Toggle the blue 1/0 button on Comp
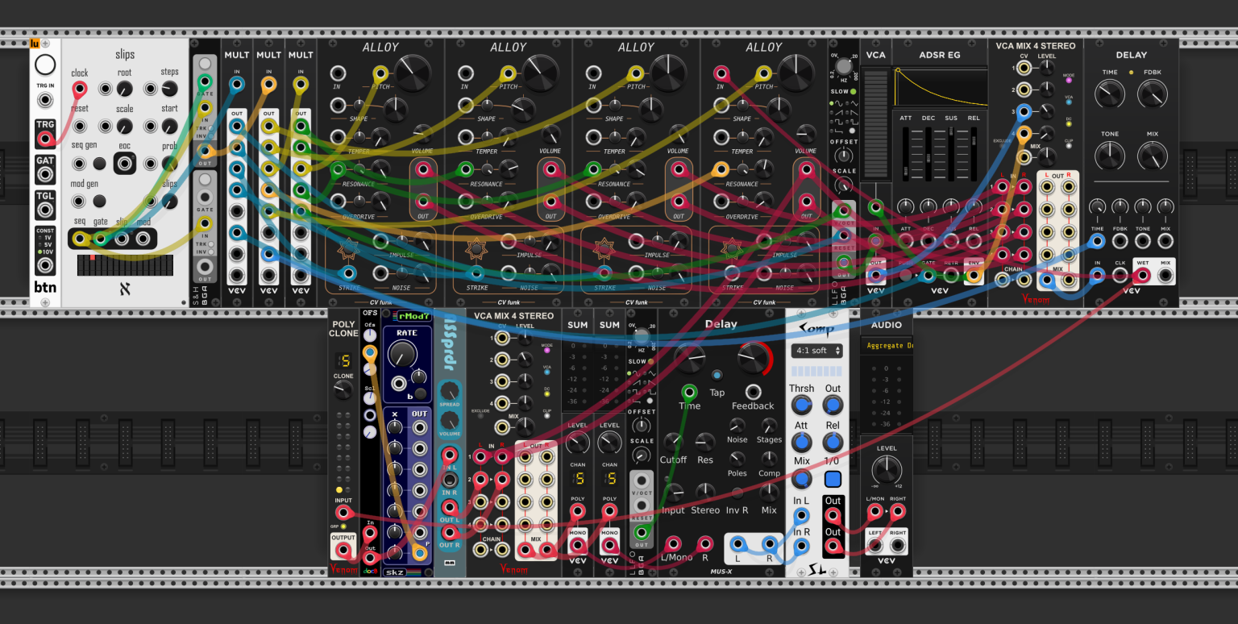Image resolution: width=1238 pixels, height=624 pixels. [x=833, y=480]
